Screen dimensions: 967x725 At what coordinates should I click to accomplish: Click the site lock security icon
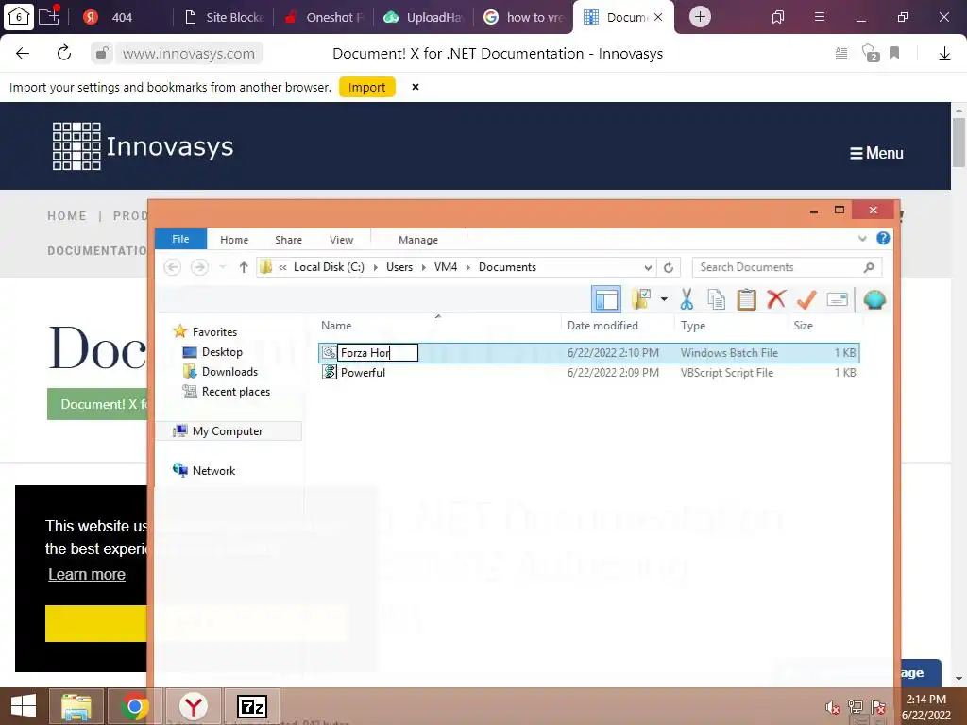tap(102, 53)
